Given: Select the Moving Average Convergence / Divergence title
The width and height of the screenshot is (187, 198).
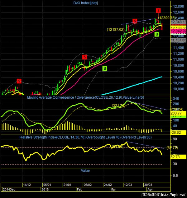Looking at the screenshot, I should 86,97.
